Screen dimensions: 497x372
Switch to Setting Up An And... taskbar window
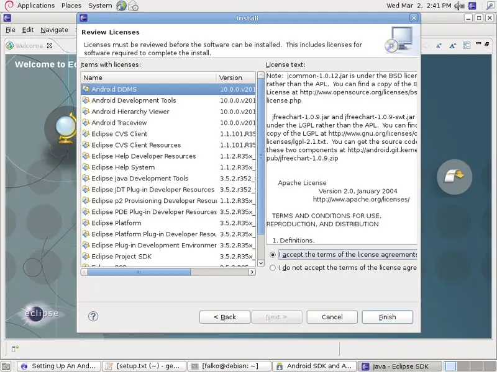click(x=59, y=366)
